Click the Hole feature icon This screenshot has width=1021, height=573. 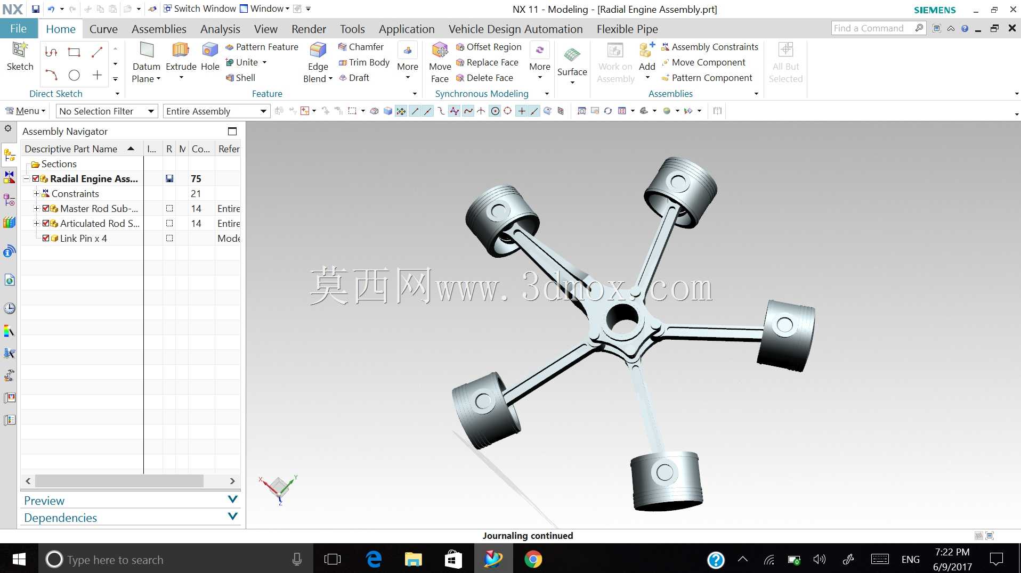tap(210, 50)
